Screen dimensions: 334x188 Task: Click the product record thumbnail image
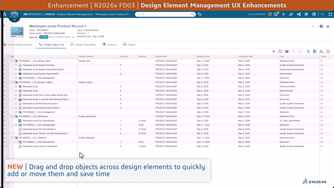17,32
